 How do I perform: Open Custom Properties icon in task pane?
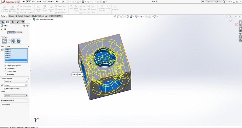coord(240,37)
